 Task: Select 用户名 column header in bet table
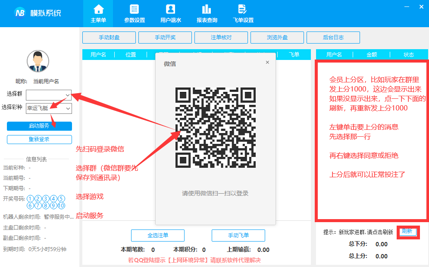click(98, 54)
